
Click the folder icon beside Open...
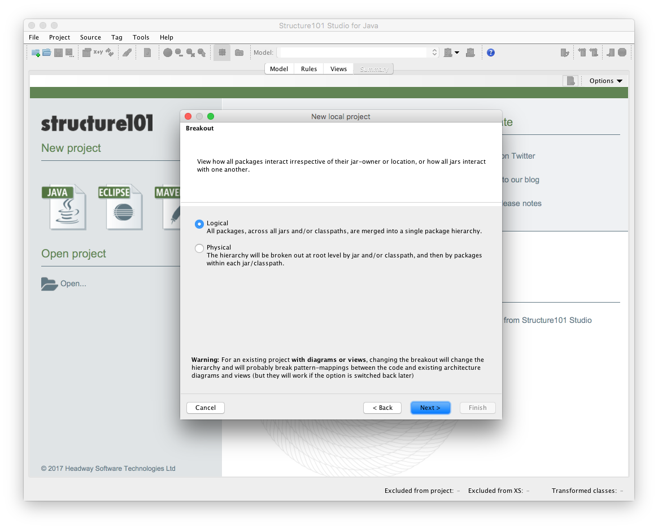click(x=50, y=284)
